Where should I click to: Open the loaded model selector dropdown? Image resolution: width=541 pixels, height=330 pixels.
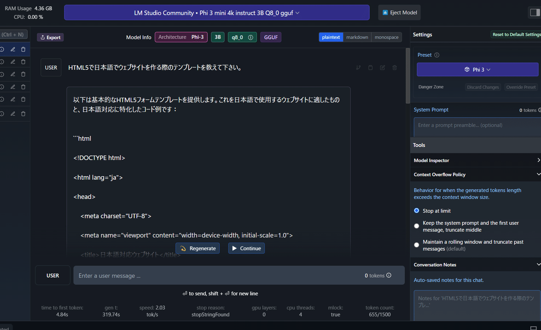pos(217,13)
